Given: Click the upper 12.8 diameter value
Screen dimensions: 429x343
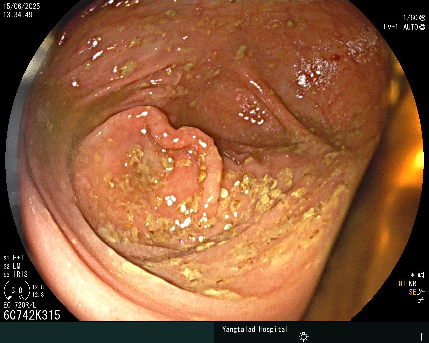Looking at the screenshot, I should 38,287.
